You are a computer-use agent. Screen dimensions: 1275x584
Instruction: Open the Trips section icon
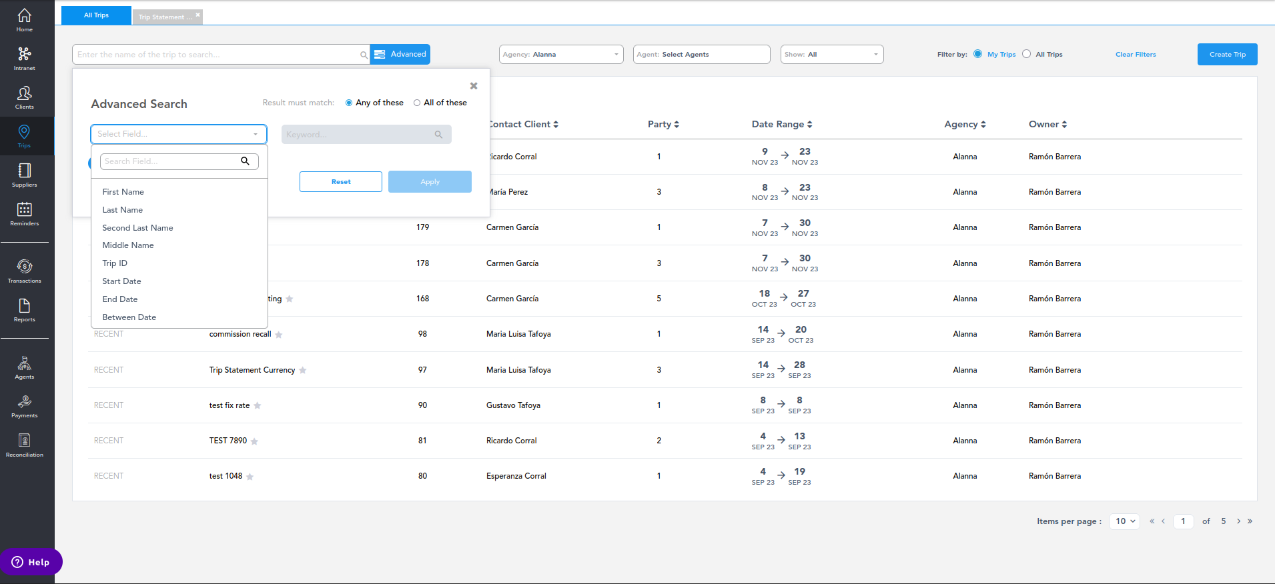(x=25, y=132)
